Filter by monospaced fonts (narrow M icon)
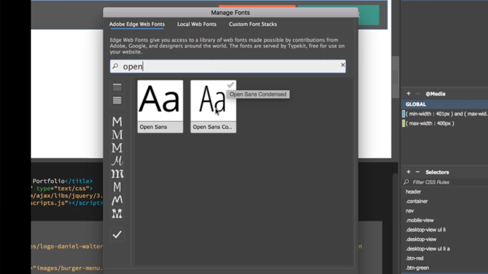 (117, 187)
